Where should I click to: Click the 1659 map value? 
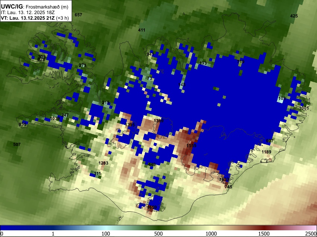coord(152,207)
